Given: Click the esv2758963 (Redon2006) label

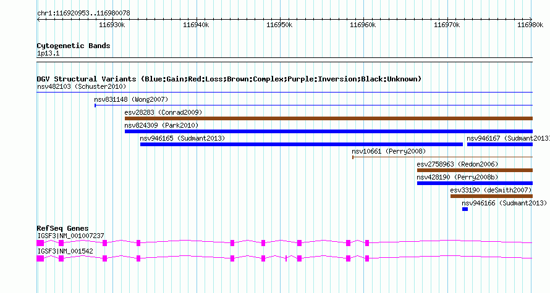Looking at the screenshot, I should (457, 164).
